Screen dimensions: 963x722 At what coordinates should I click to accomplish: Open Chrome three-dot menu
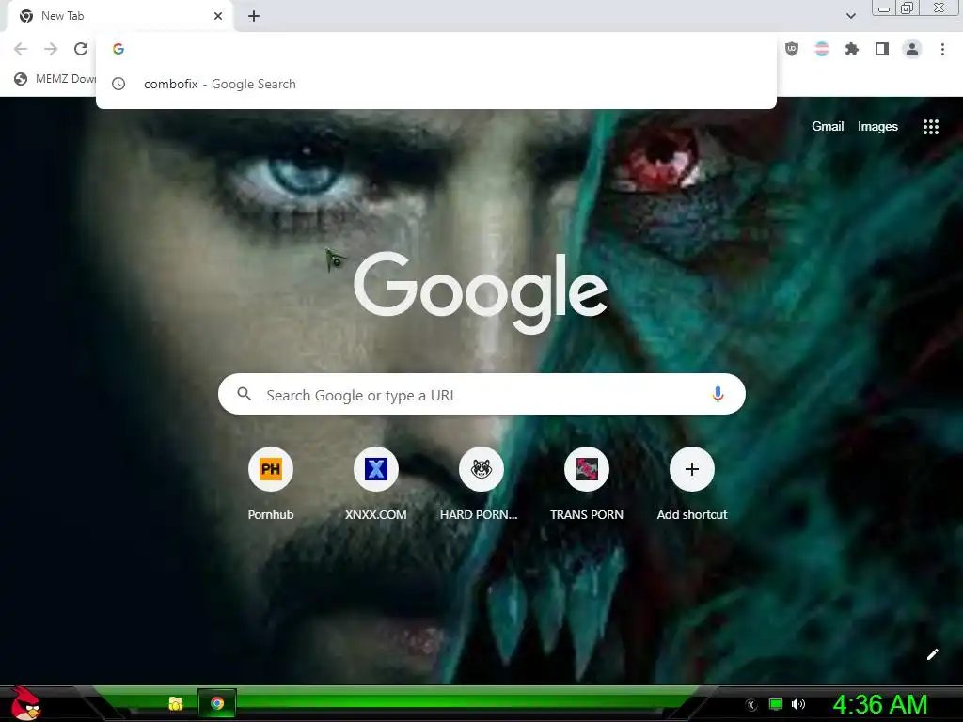tap(942, 49)
